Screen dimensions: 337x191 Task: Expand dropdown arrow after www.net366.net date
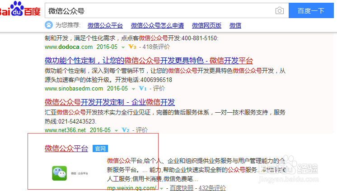116,131
